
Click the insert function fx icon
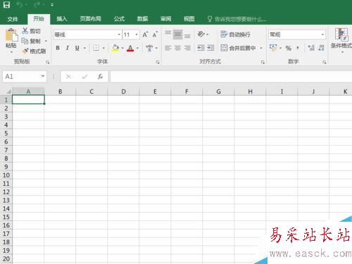[x=100, y=77]
